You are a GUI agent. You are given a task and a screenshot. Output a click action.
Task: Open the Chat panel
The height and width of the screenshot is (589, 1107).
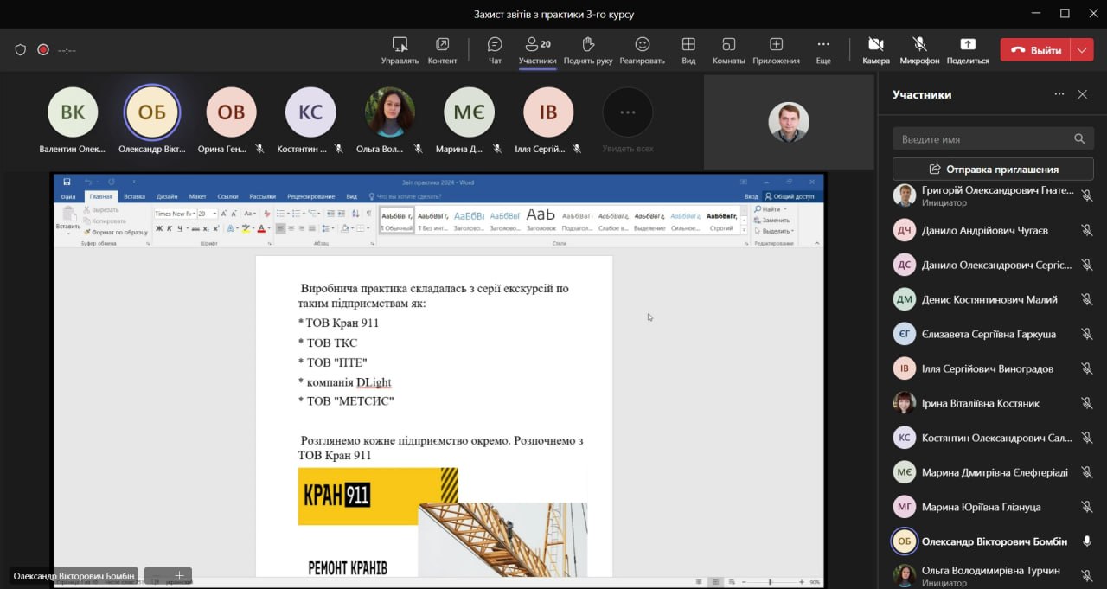[495, 49]
